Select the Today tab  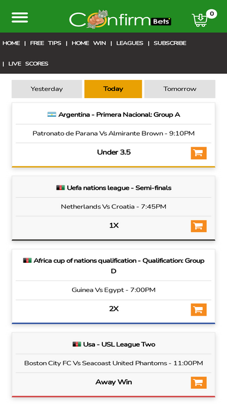(113, 89)
